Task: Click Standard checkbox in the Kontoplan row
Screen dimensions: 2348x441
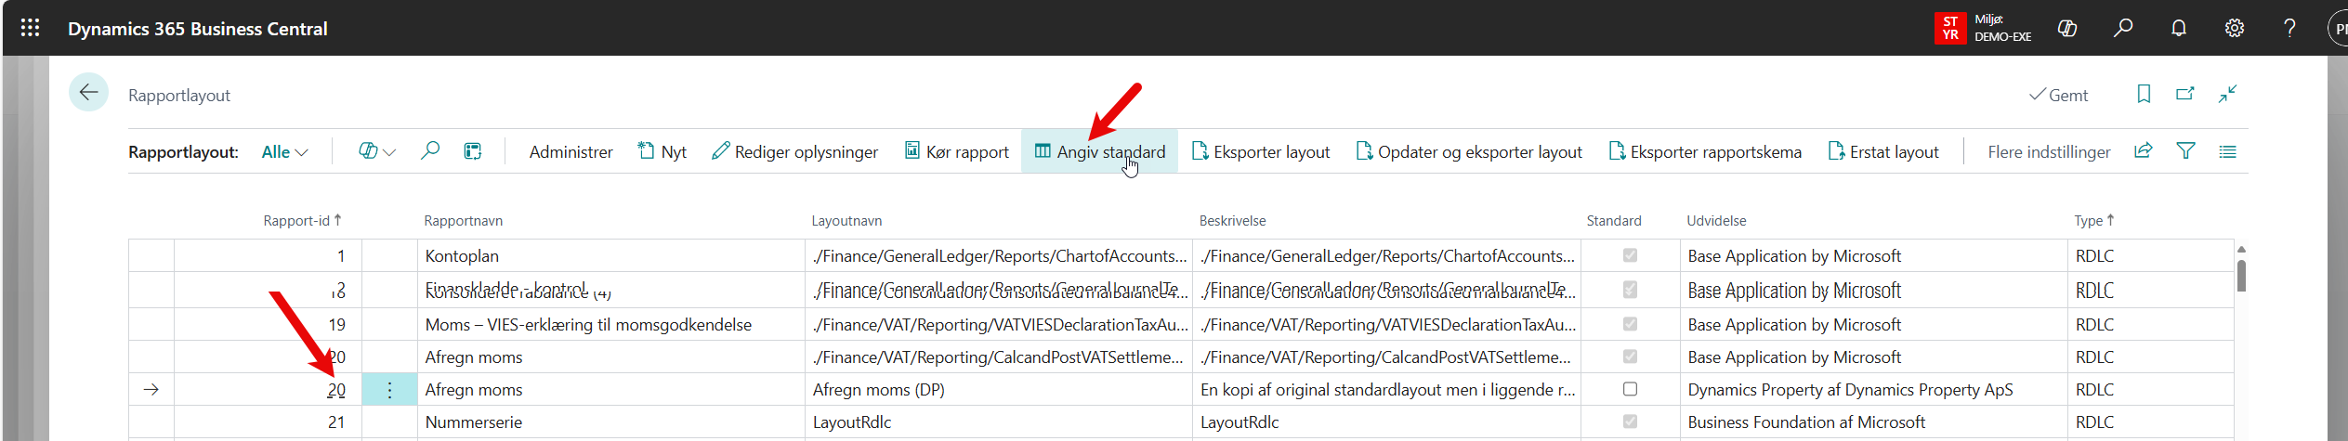Action: click(x=1630, y=255)
